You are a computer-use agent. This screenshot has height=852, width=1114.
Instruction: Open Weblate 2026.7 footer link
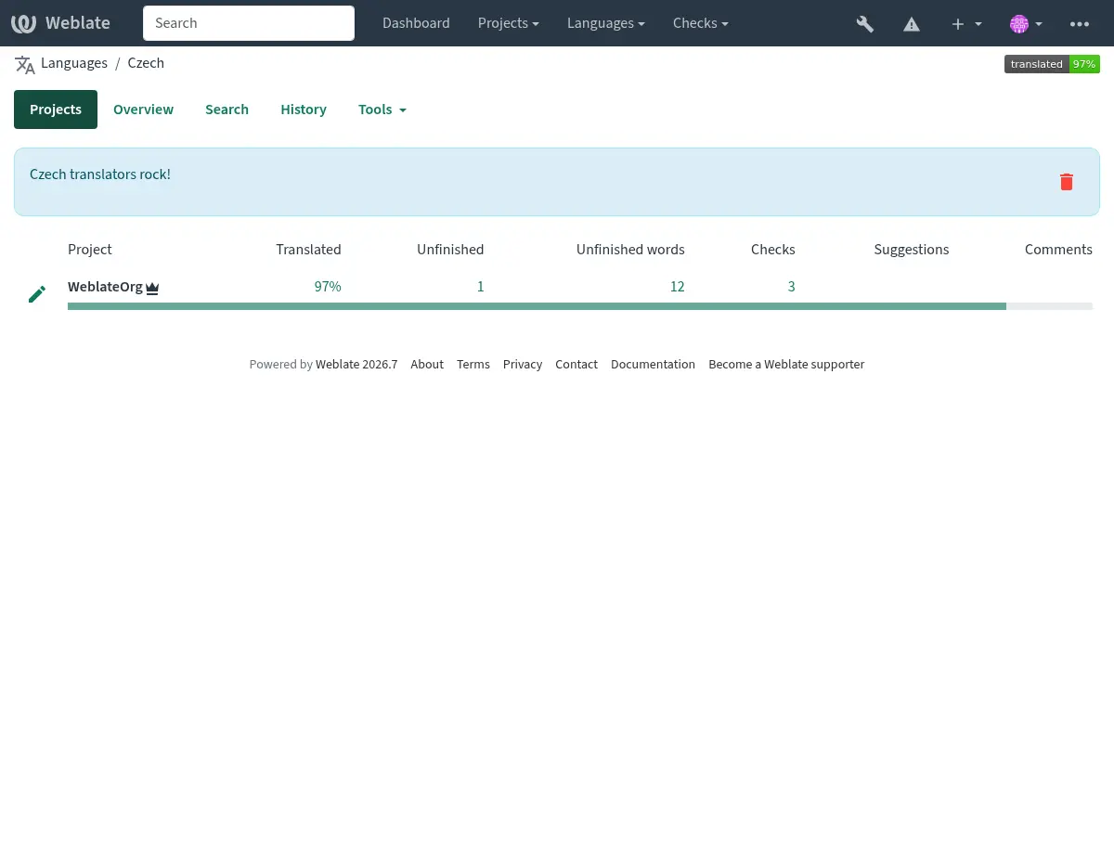point(356,365)
